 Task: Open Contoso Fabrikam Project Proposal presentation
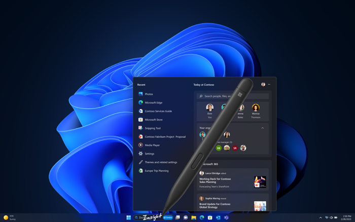pos(162,137)
